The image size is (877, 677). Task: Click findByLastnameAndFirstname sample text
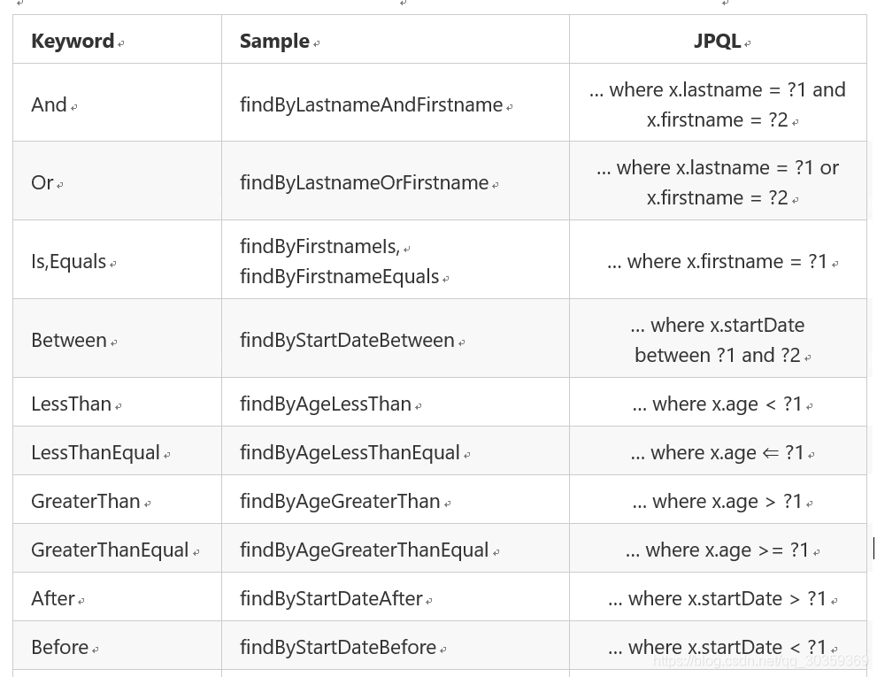[x=371, y=104]
